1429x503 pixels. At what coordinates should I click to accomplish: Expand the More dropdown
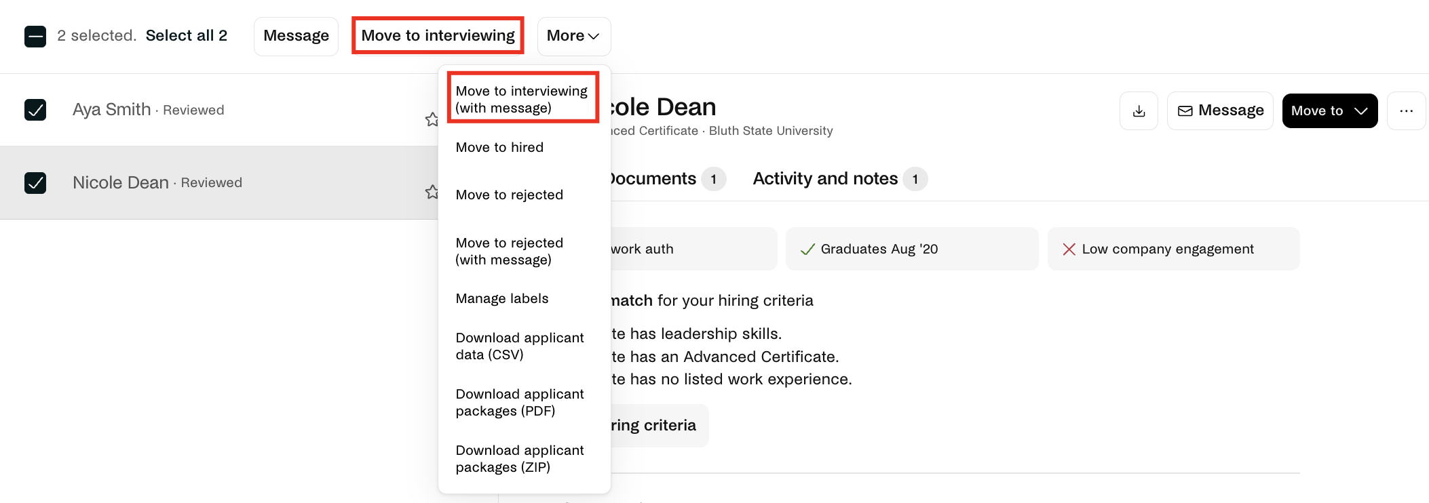(x=573, y=36)
